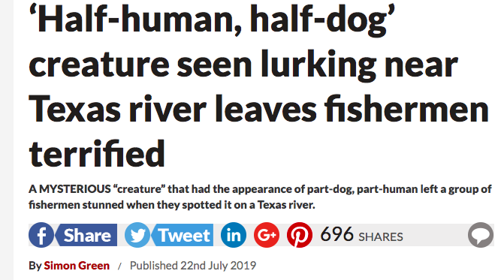Open author Simon Green's profile link

click(77, 266)
